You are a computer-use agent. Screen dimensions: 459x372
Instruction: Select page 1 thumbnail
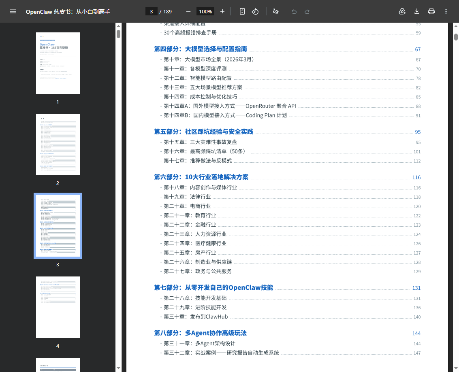58,63
